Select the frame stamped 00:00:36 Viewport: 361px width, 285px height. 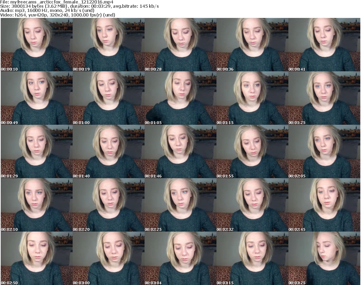coord(252,45)
